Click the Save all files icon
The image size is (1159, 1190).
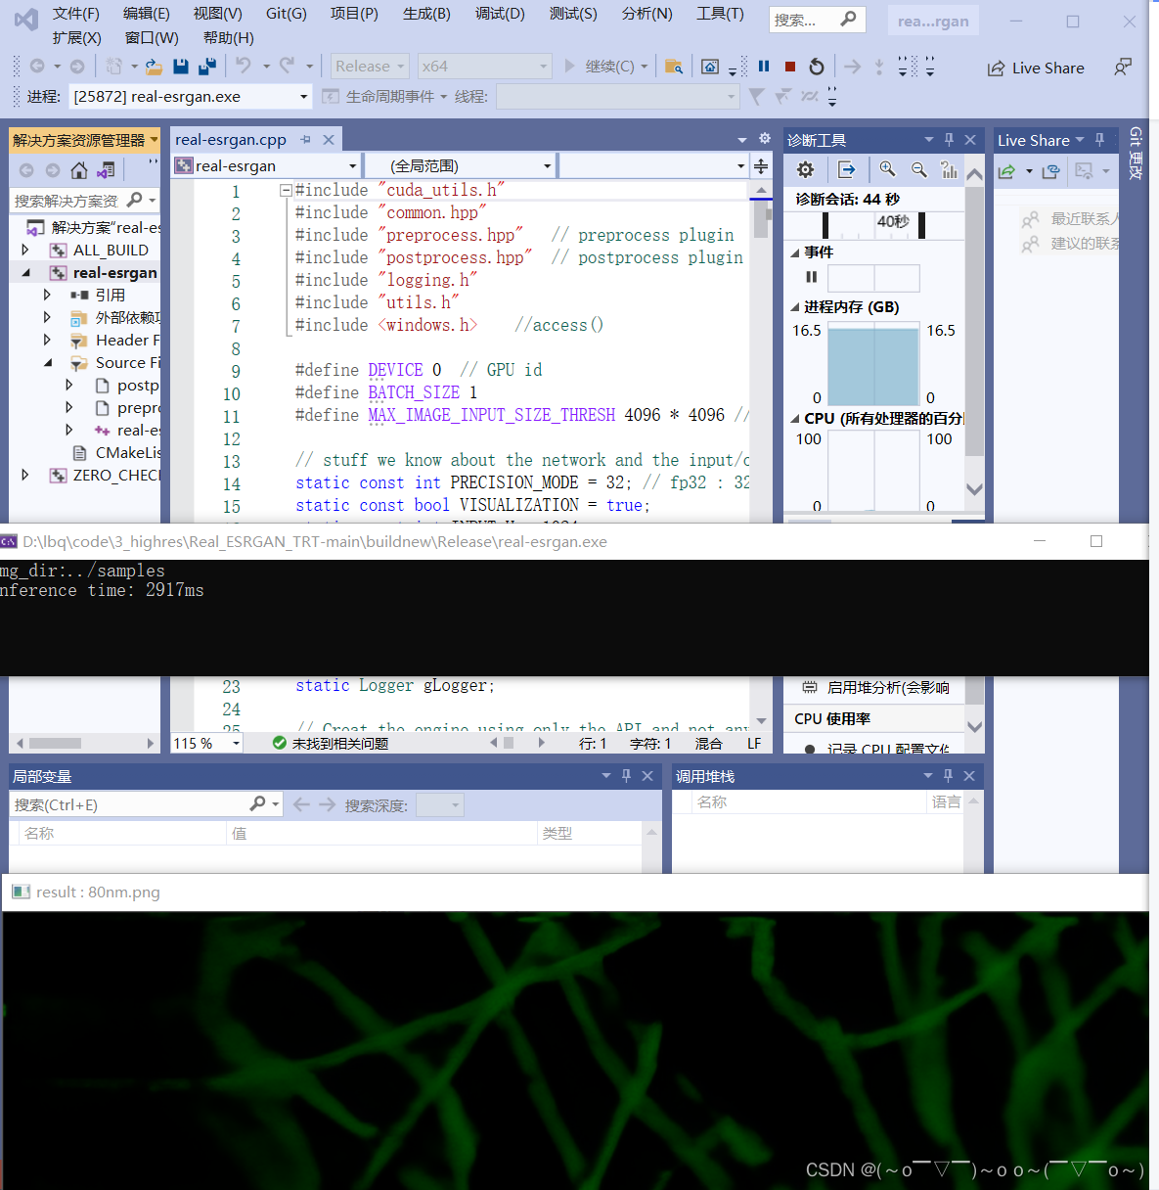[205, 66]
